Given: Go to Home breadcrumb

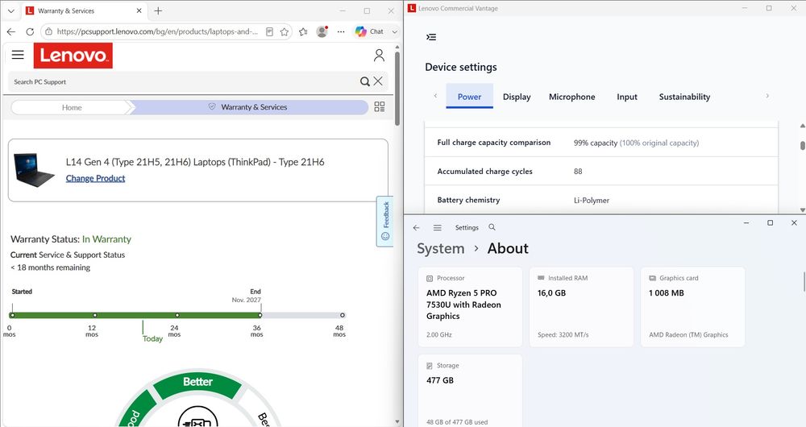Looking at the screenshot, I should (72, 107).
